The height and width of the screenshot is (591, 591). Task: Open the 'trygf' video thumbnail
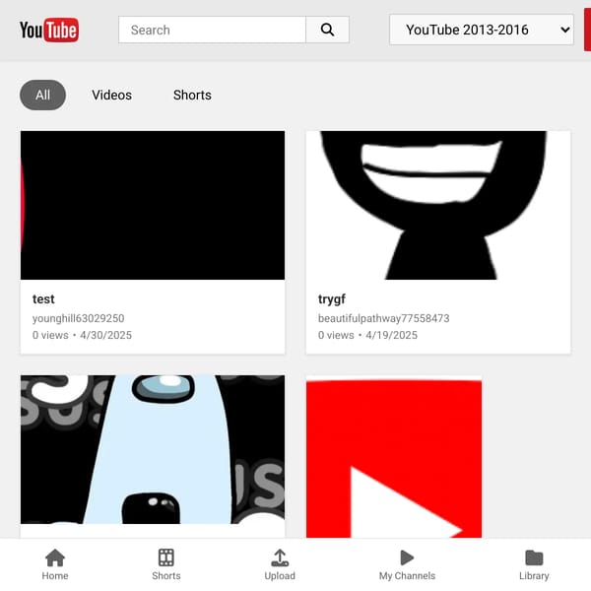pos(438,205)
